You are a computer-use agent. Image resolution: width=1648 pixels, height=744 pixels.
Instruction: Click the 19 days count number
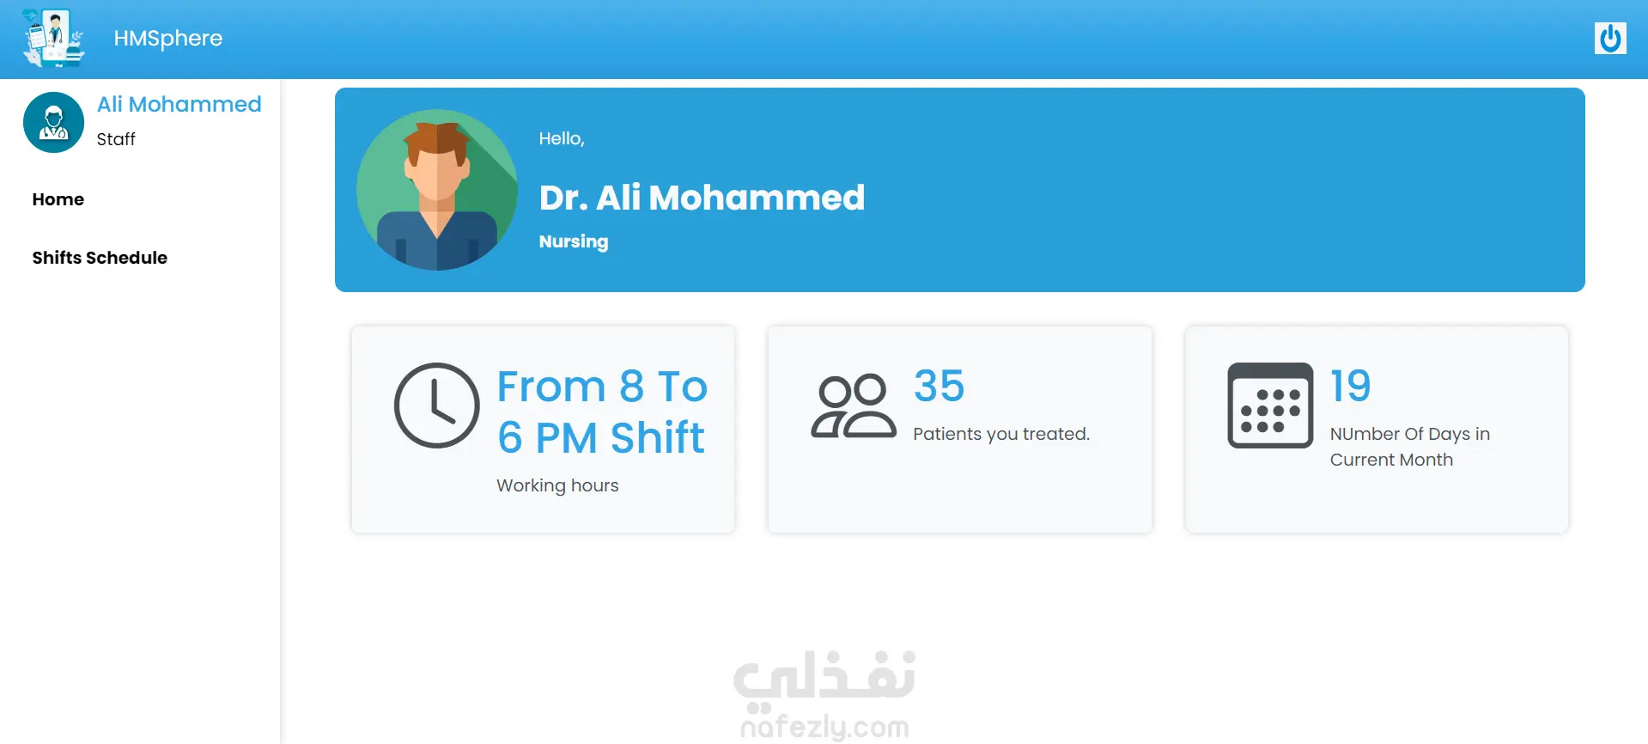(x=1350, y=386)
